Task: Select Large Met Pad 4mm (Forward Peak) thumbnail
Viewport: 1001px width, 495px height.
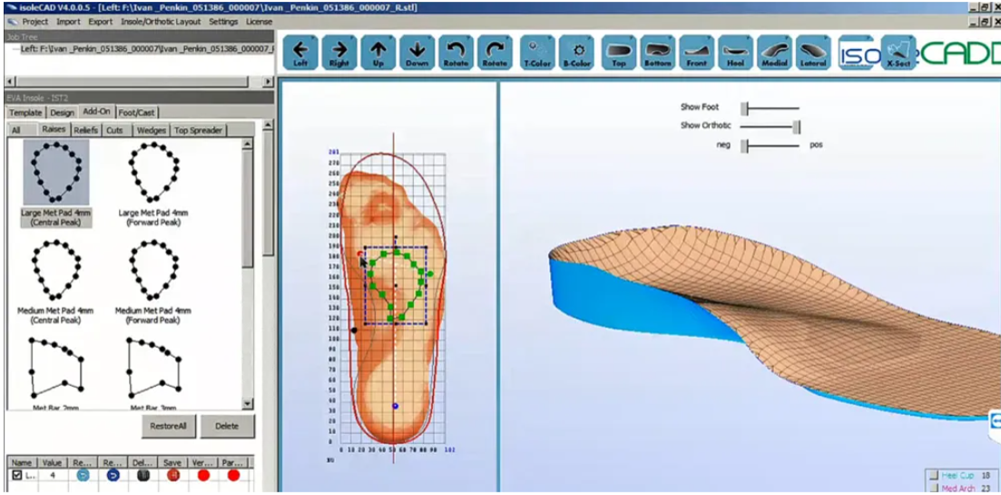Action: pyautogui.click(x=153, y=172)
